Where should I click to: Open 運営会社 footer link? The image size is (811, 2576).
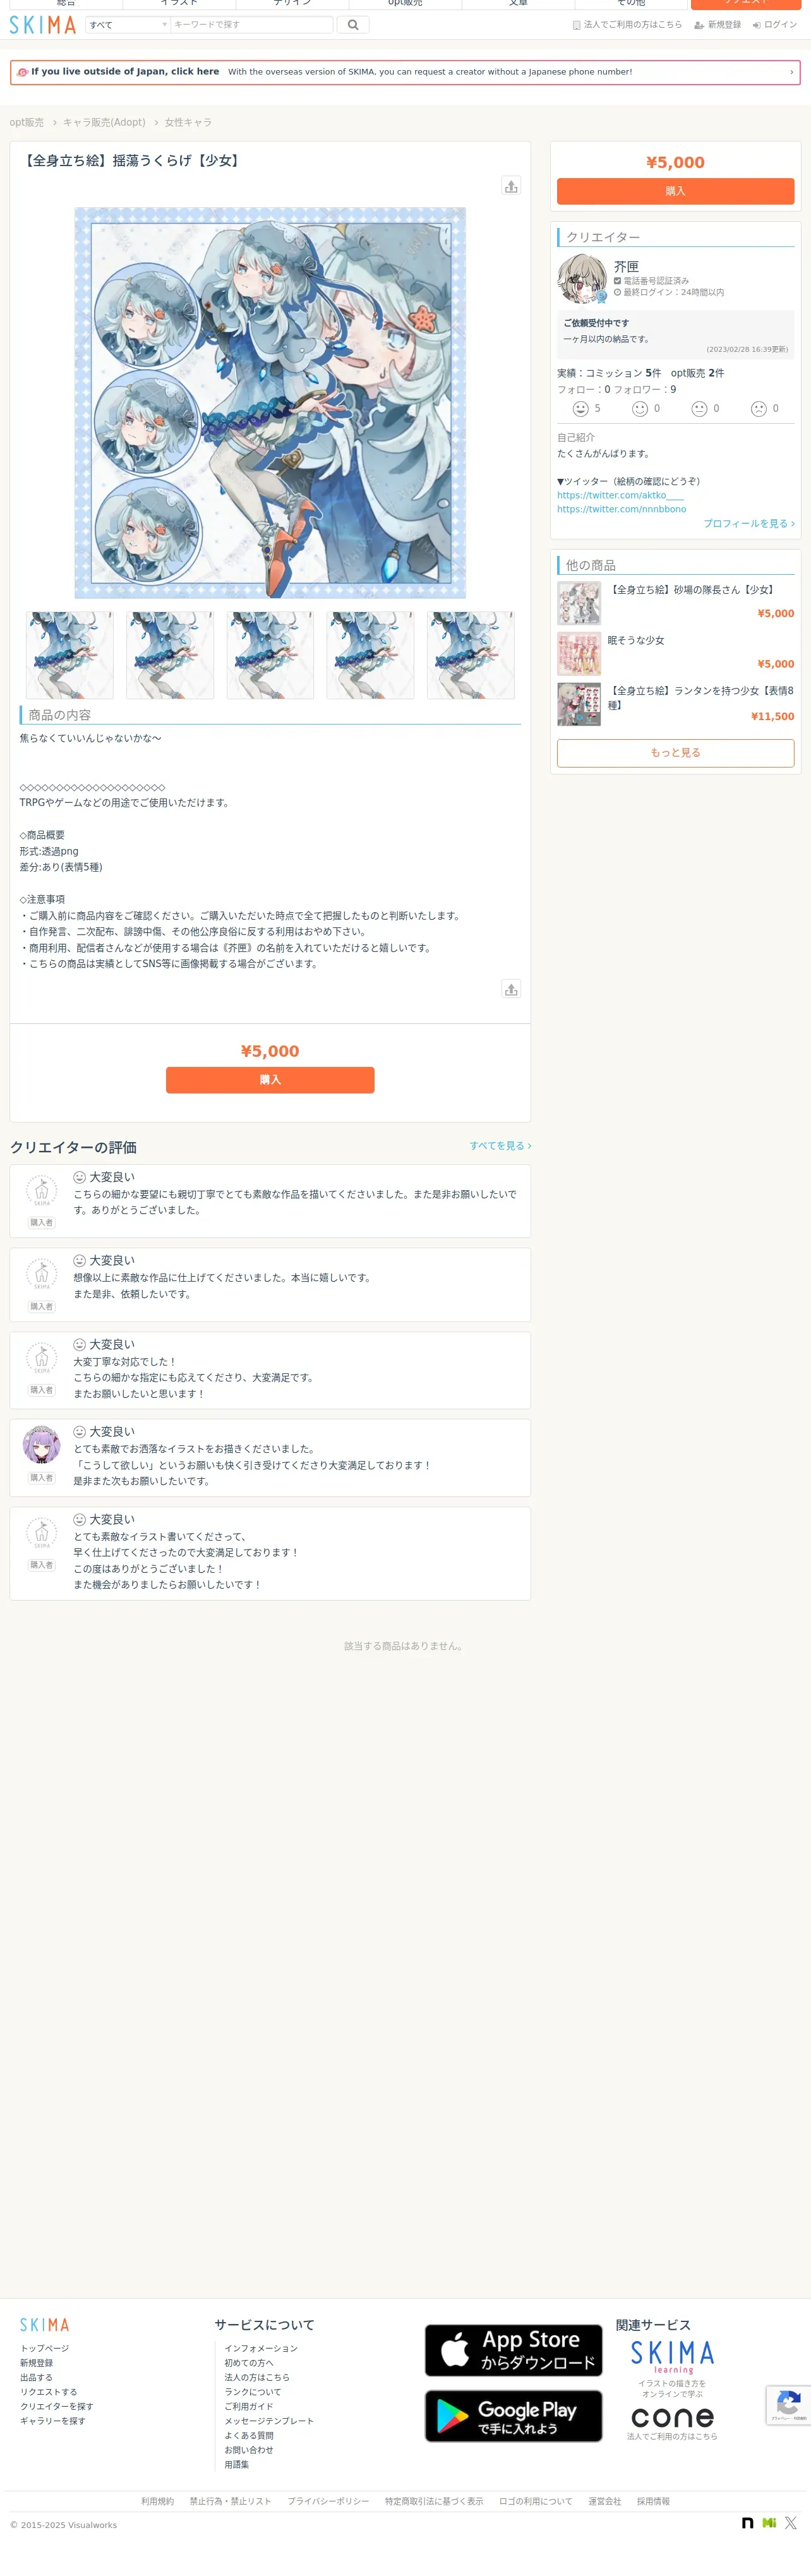point(604,2501)
